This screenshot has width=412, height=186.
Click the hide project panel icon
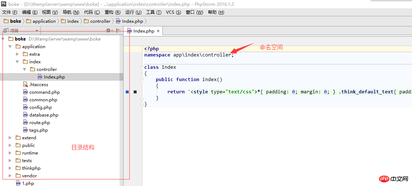(x=118, y=31)
